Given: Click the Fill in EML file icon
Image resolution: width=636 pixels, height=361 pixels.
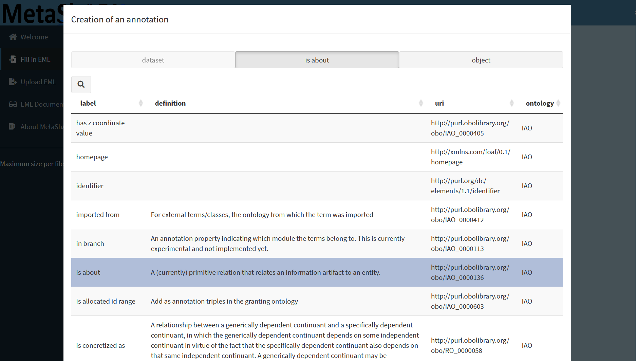Looking at the screenshot, I should point(13,59).
